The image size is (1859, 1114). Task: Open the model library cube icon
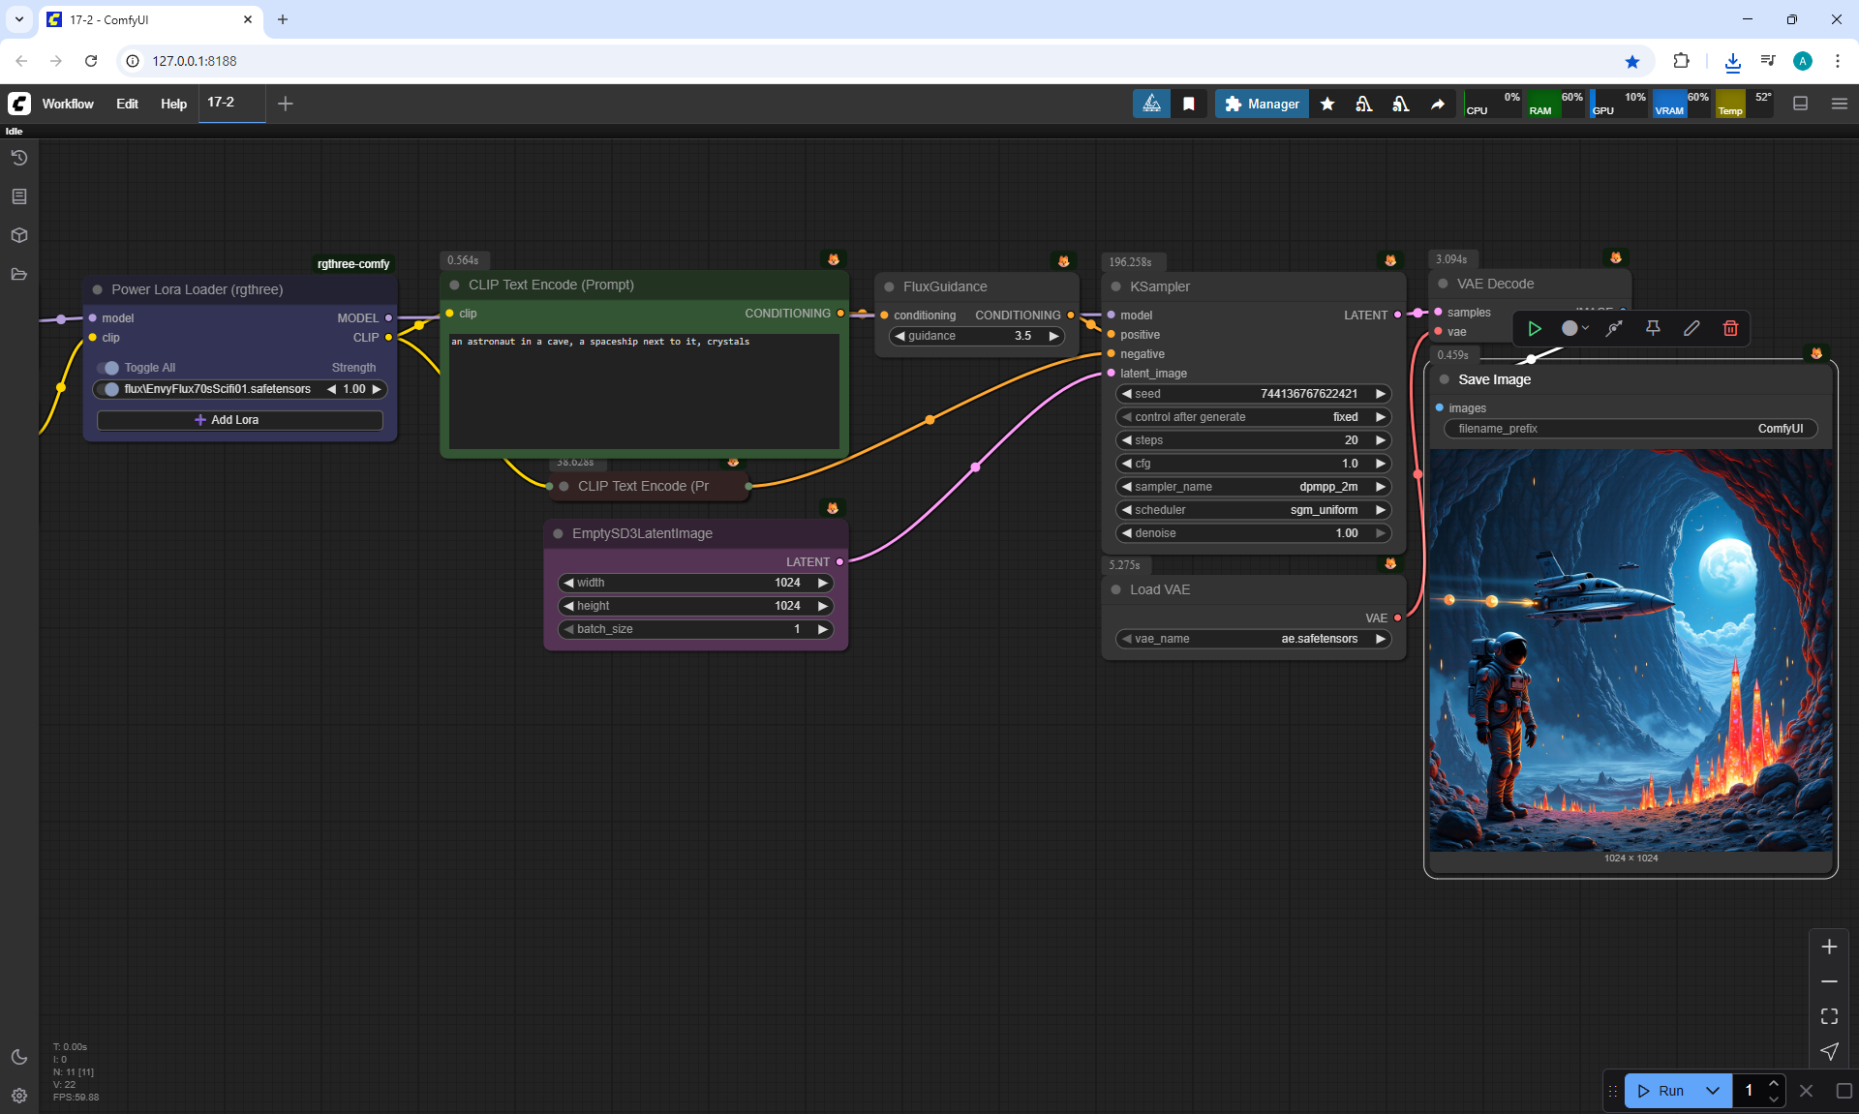tap(19, 235)
